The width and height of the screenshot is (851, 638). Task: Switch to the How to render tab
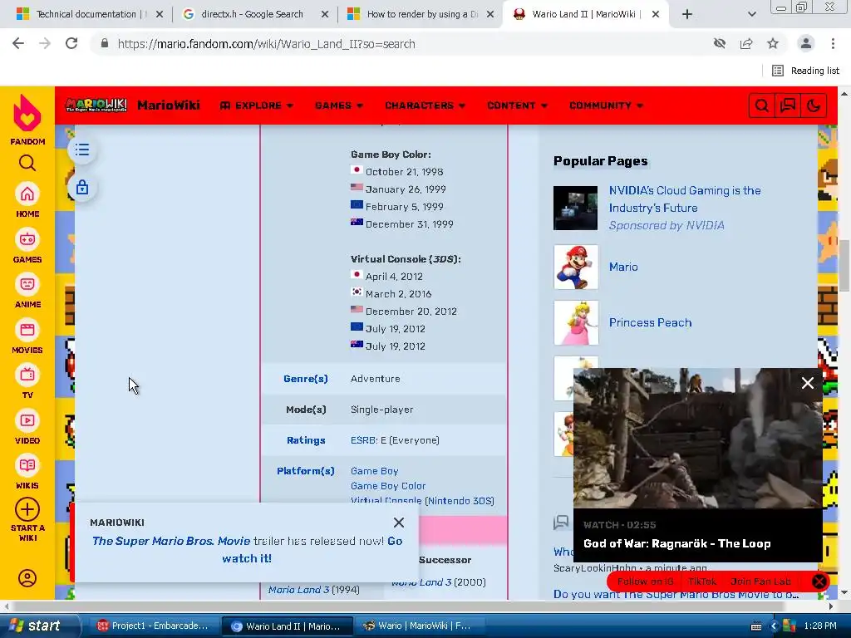tap(419, 14)
